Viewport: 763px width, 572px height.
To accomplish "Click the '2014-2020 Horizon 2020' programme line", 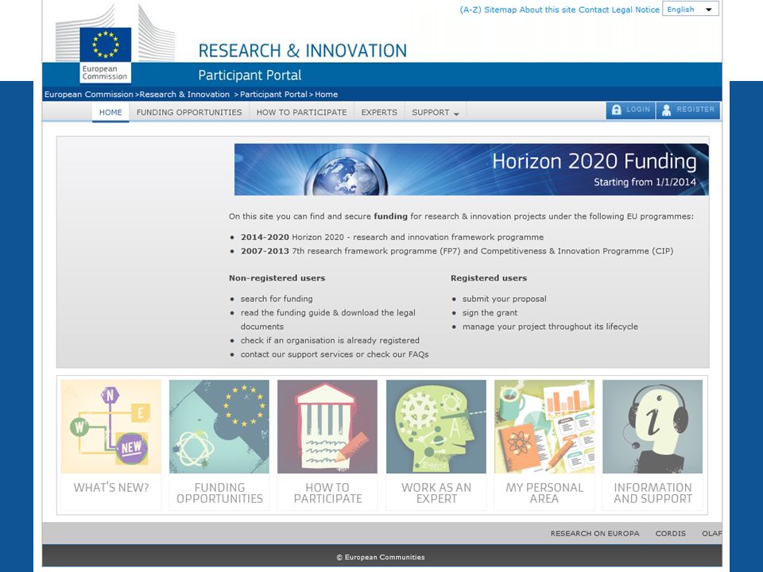I will [392, 238].
